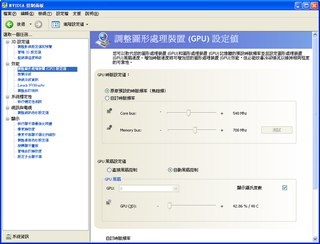
Task: Open the GPU selection combo box
Action: tap(149, 189)
